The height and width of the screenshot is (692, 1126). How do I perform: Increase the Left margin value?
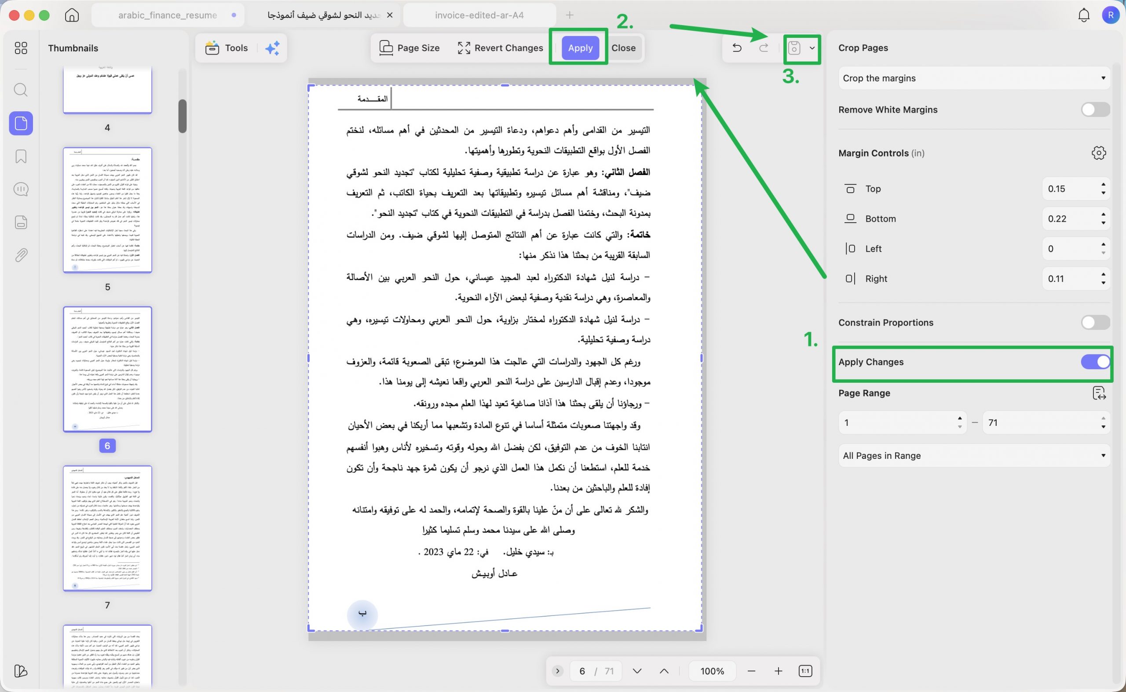coord(1104,245)
